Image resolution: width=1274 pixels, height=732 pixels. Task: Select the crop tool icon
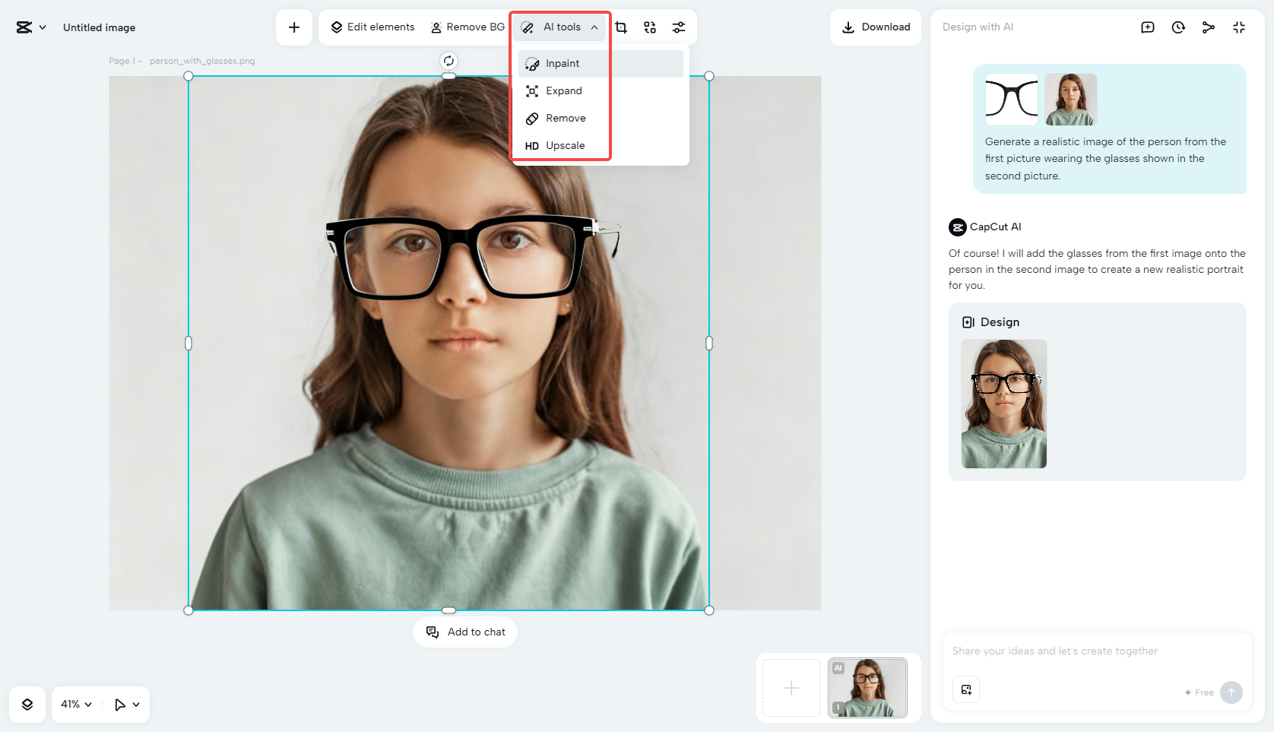pyautogui.click(x=621, y=27)
